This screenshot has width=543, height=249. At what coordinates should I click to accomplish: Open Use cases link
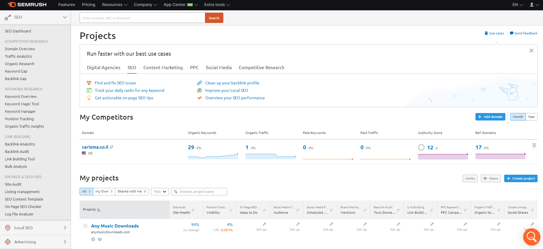[494, 33]
